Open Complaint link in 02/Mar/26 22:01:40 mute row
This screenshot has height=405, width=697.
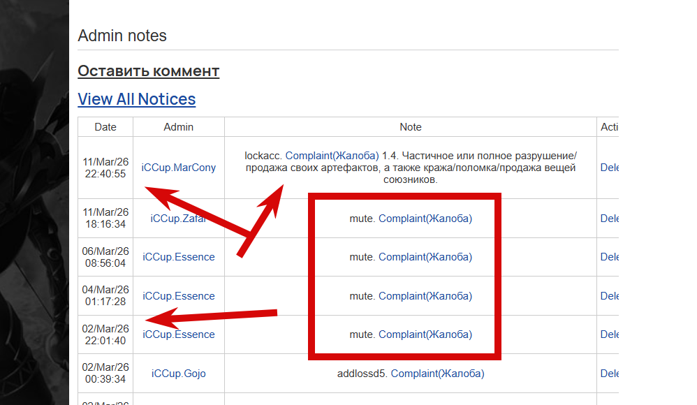tap(425, 334)
